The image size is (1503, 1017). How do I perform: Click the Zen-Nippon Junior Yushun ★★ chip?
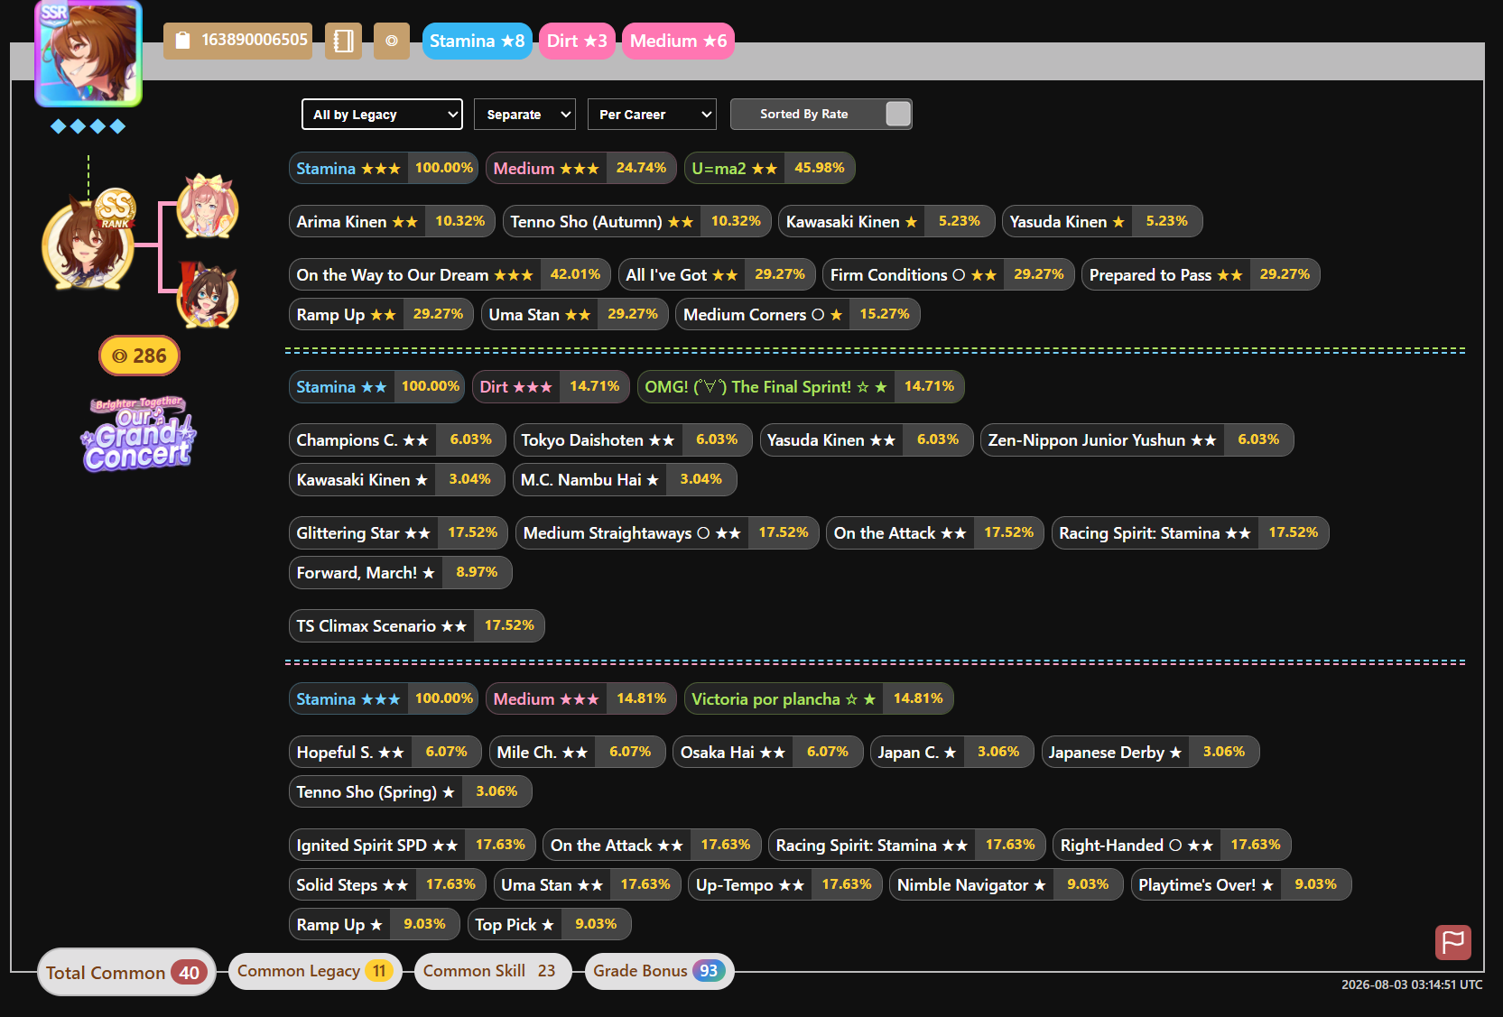(1137, 439)
